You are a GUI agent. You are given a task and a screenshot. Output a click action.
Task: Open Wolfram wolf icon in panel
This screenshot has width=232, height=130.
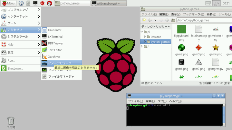click(49, 3)
